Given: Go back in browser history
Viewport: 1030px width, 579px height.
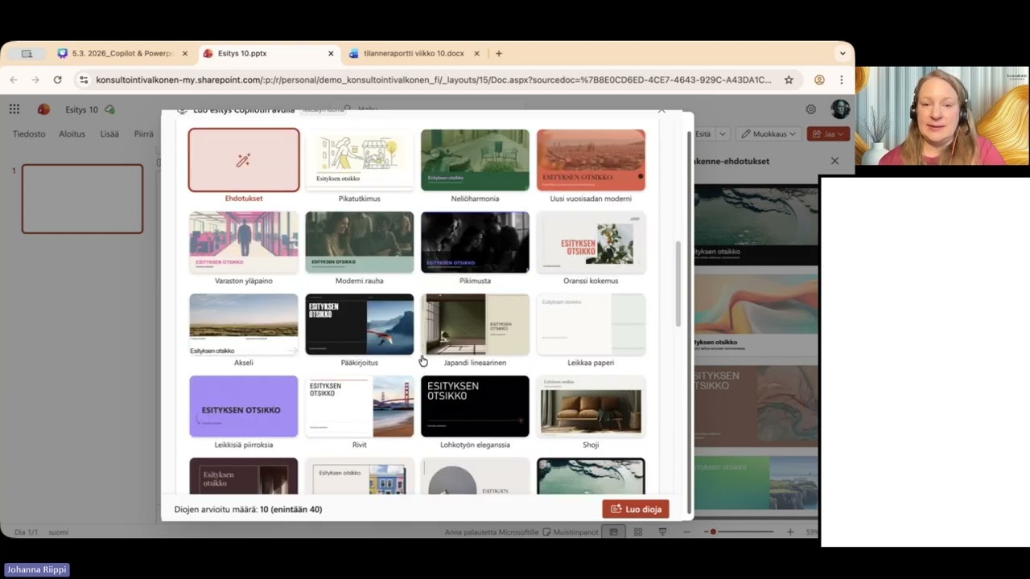Looking at the screenshot, I should click(14, 80).
